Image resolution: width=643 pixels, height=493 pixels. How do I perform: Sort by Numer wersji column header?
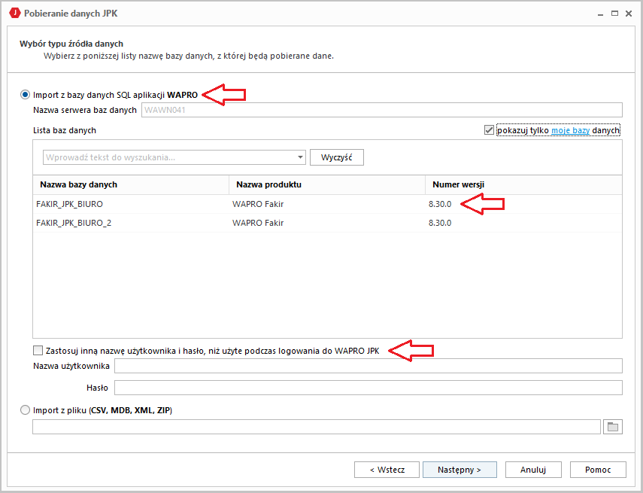523,184
